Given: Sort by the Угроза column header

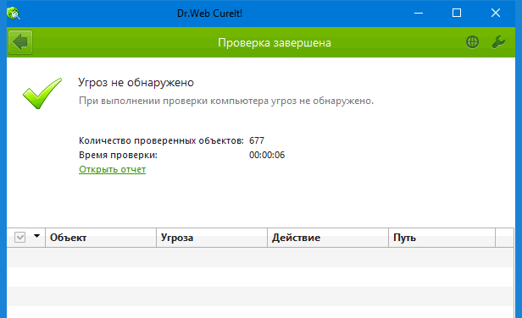Looking at the screenshot, I should tap(212, 238).
